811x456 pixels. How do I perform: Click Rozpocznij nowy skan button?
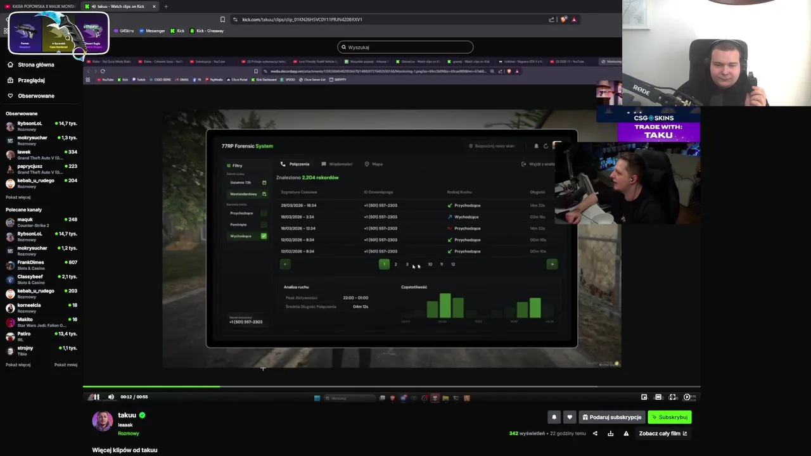coord(492,146)
